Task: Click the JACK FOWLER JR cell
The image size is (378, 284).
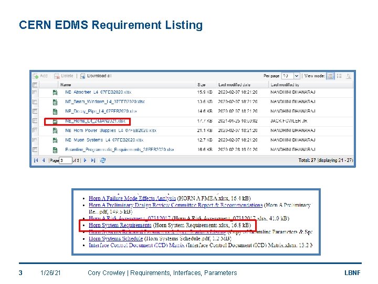Action: coord(289,121)
